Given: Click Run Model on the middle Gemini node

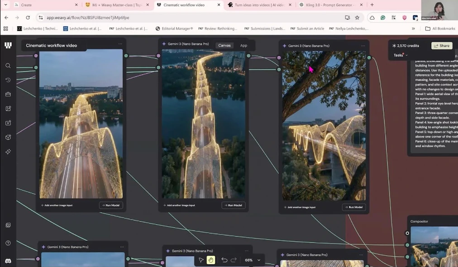Looking at the screenshot, I should [233, 205].
